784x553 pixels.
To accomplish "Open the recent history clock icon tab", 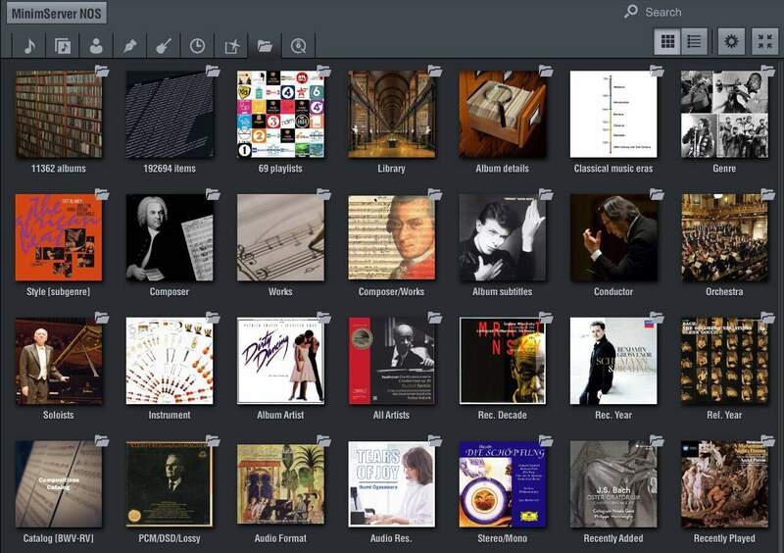I will [x=197, y=45].
